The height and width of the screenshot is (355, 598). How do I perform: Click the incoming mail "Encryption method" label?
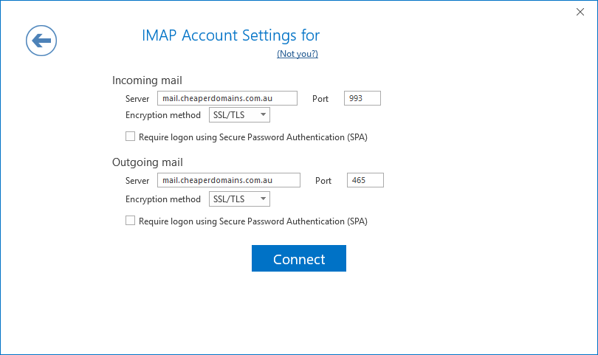click(x=163, y=115)
